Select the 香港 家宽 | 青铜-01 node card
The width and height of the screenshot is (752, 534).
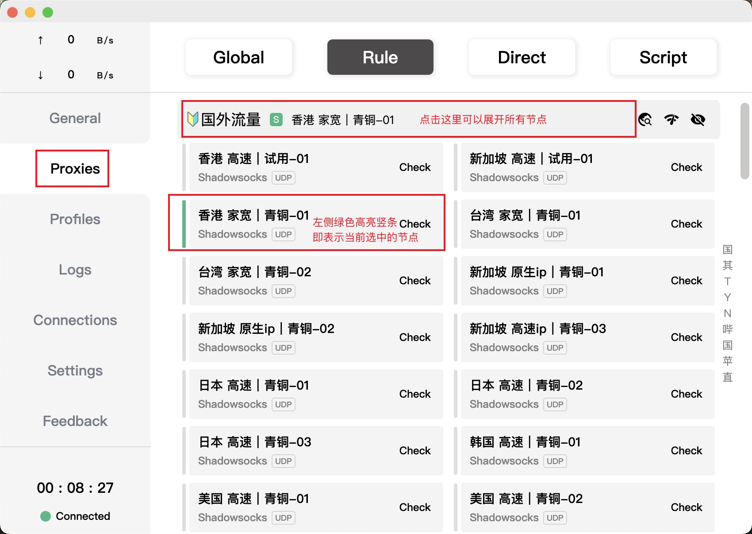[x=316, y=224]
